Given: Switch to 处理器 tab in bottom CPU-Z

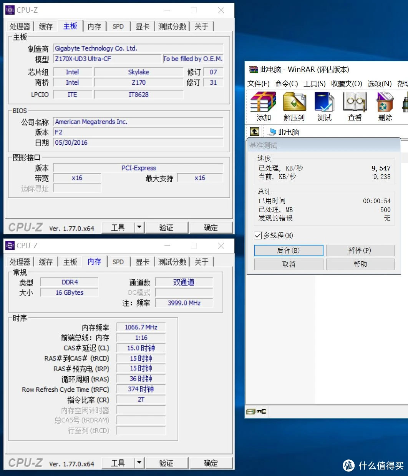Looking at the screenshot, I should [20, 262].
